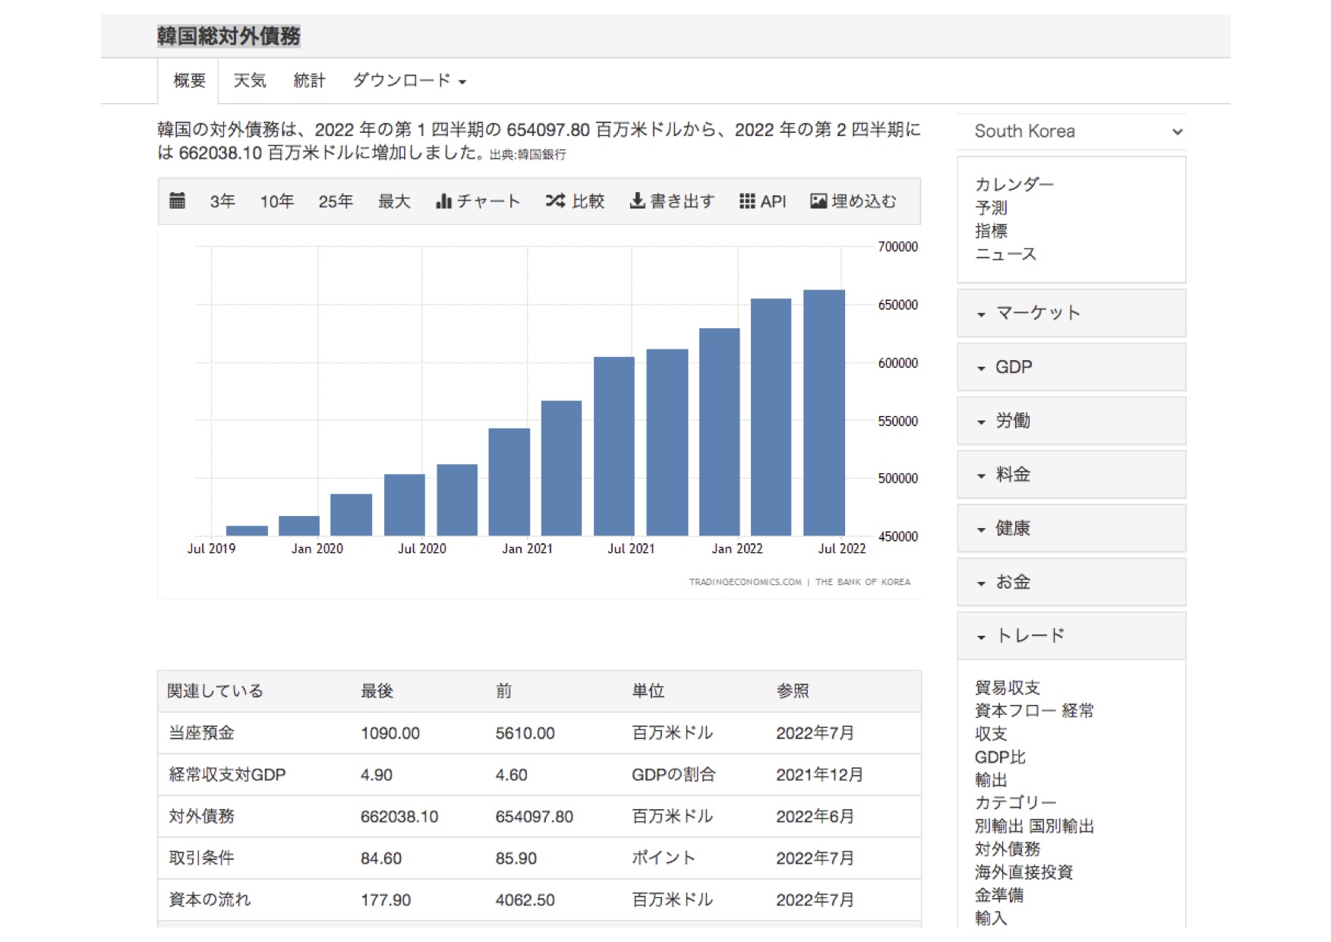The image size is (1331, 942).
Task: Click the calendar icon in chart toolbar
Action: 177,201
